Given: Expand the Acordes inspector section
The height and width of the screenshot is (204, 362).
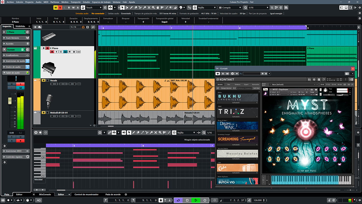Looking at the screenshot, I should tap(16, 44).
